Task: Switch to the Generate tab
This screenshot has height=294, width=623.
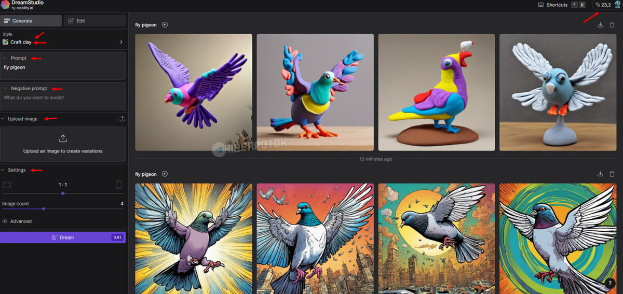Action: (31, 21)
